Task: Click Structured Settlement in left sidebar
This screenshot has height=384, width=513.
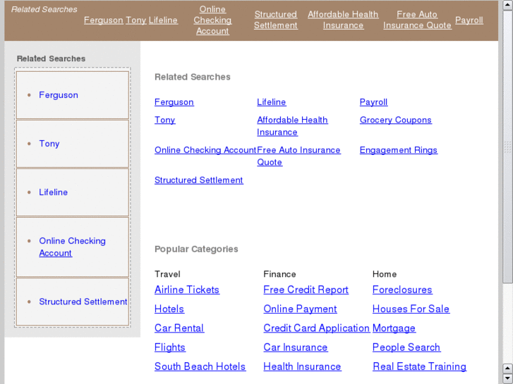Action: (83, 302)
